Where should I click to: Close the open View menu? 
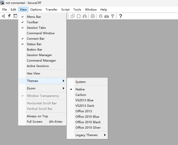tap(23, 10)
